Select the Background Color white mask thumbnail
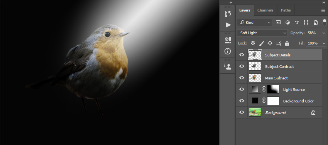This screenshot has height=145, width=328. (273, 101)
